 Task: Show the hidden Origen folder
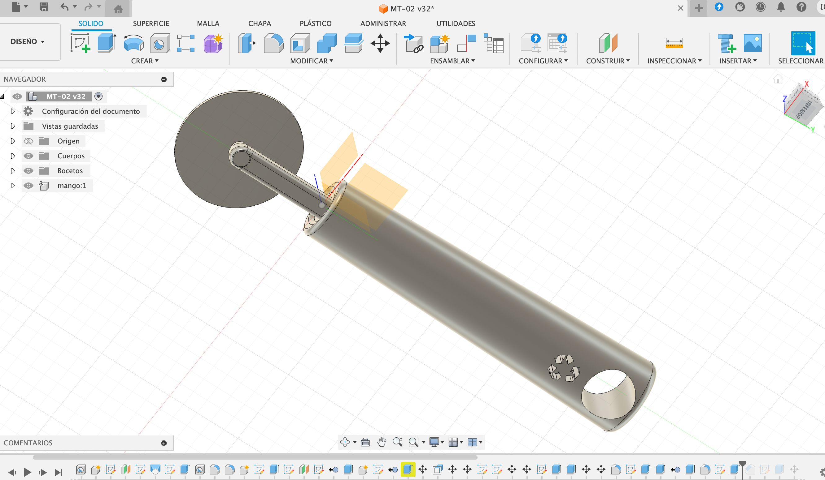tap(28, 141)
